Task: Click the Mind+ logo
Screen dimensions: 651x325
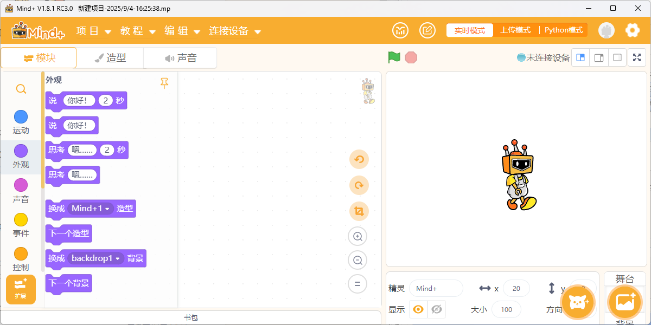Action: [x=38, y=31]
